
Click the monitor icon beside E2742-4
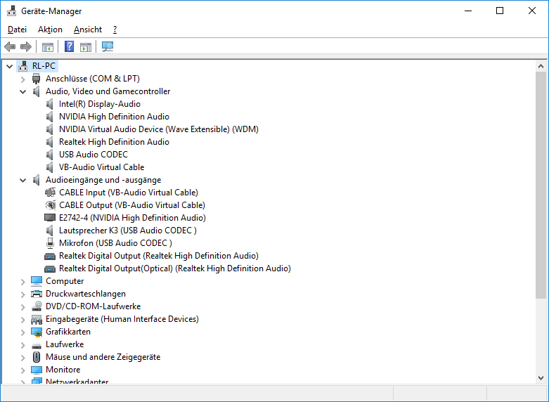[x=50, y=218]
